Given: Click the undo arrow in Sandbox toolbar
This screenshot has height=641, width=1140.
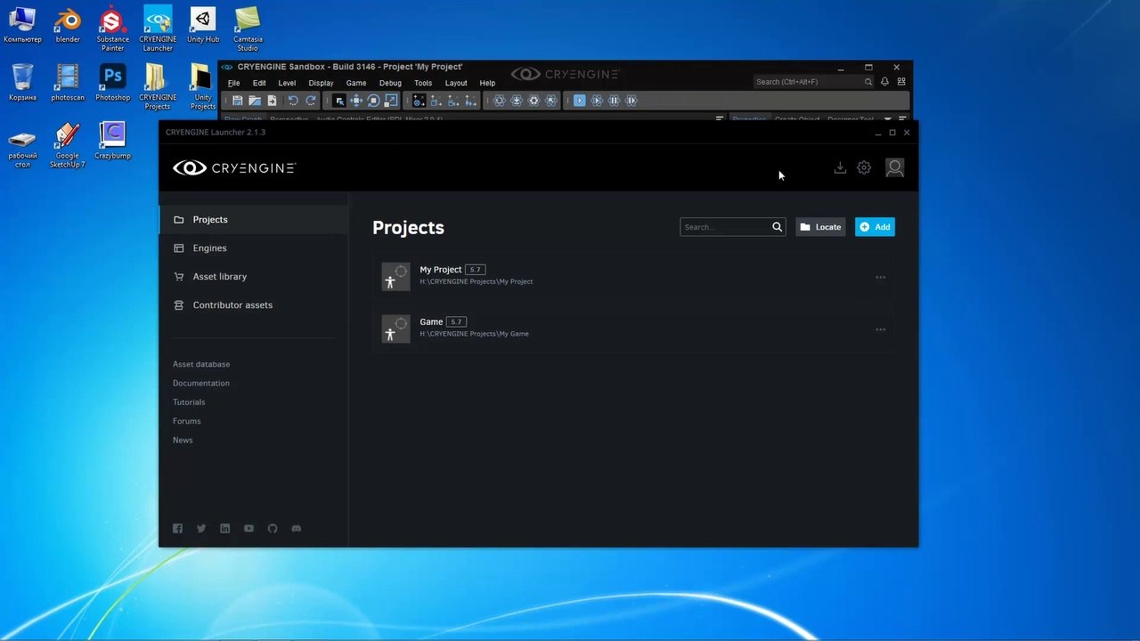Looking at the screenshot, I should point(293,101).
